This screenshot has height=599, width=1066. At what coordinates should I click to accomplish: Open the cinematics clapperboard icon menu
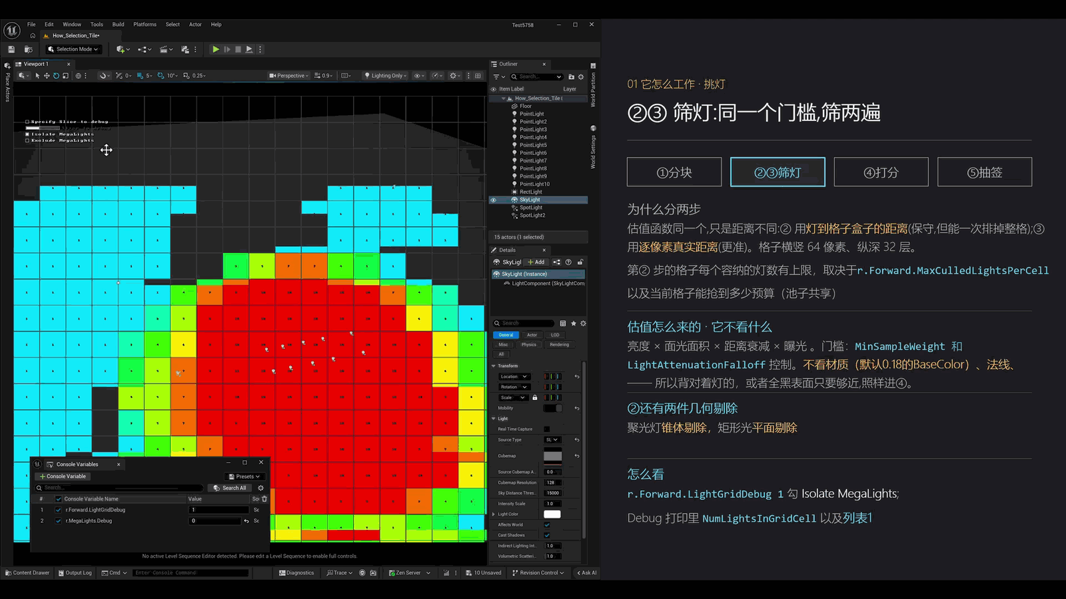[165, 49]
